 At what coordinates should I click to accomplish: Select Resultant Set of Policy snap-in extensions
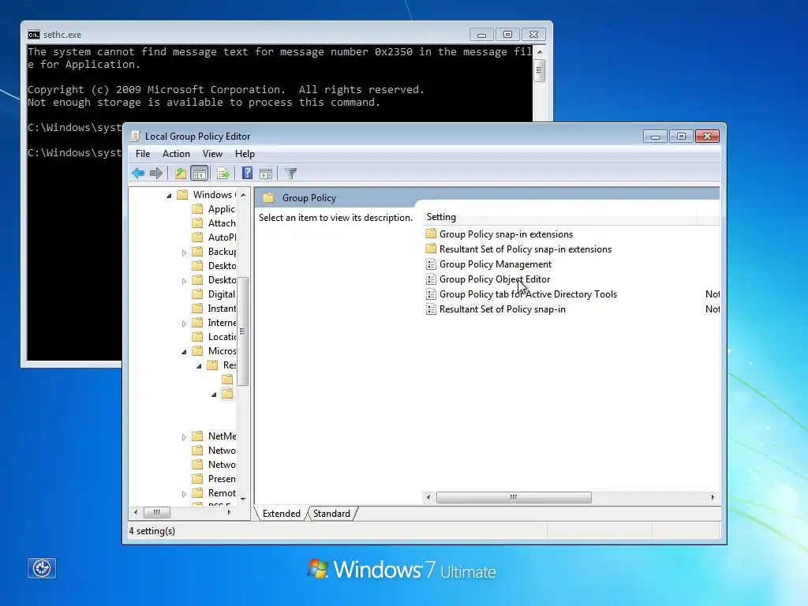[525, 249]
